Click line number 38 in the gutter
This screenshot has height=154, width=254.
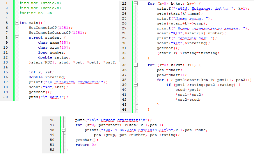click(124, 80)
